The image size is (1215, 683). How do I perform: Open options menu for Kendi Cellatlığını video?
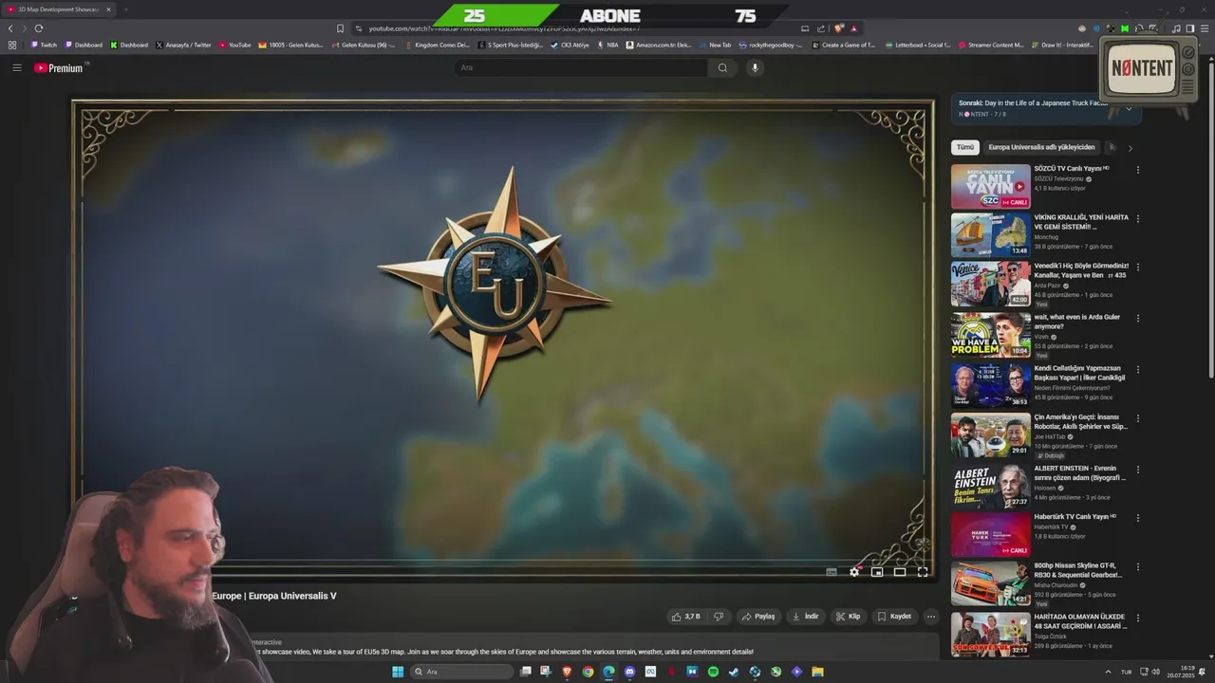(1138, 369)
